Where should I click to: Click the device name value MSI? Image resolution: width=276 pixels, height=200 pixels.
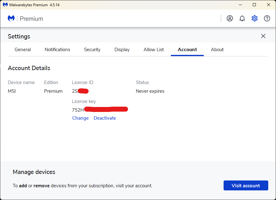click(12, 91)
